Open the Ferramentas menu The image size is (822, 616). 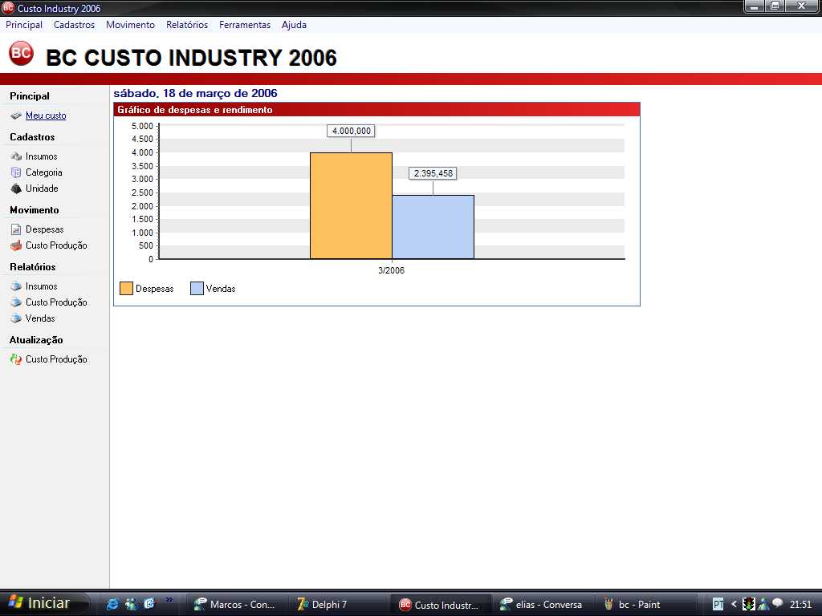pos(245,25)
